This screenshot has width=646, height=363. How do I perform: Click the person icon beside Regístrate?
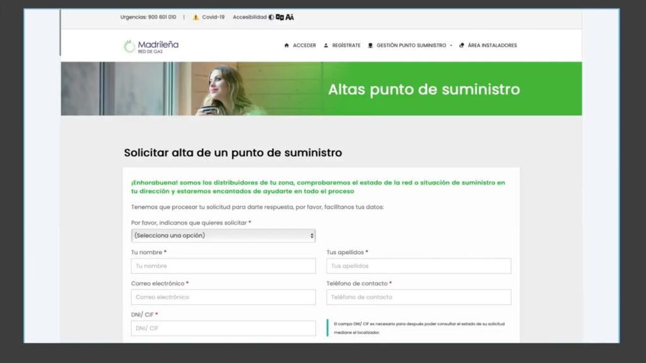click(x=326, y=45)
